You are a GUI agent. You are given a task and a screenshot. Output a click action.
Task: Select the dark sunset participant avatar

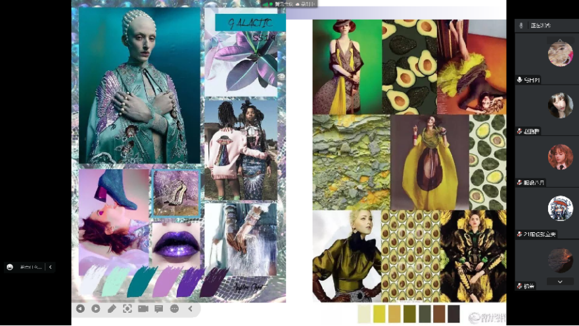(560, 260)
